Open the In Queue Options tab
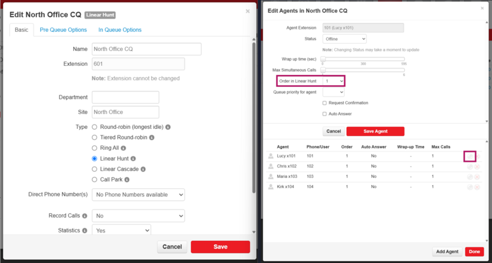 tap(120, 30)
